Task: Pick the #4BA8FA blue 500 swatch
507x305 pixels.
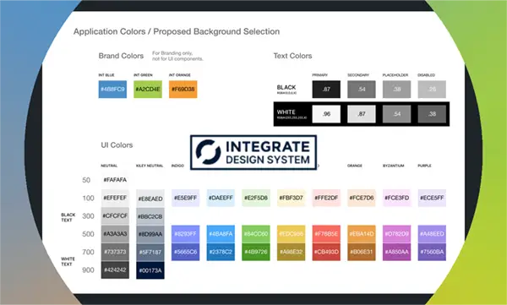Action: click(221, 234)
